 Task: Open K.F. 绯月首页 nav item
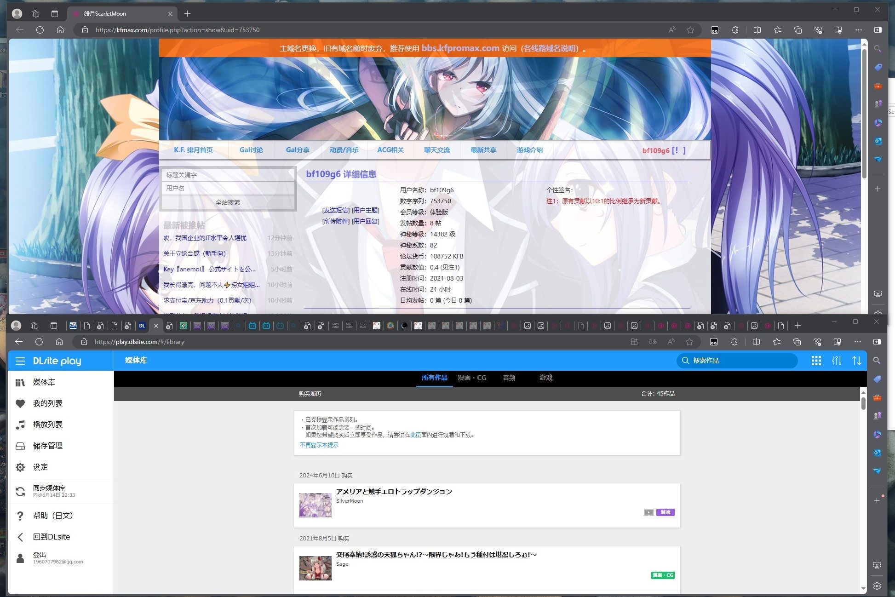tap(193, 150)
